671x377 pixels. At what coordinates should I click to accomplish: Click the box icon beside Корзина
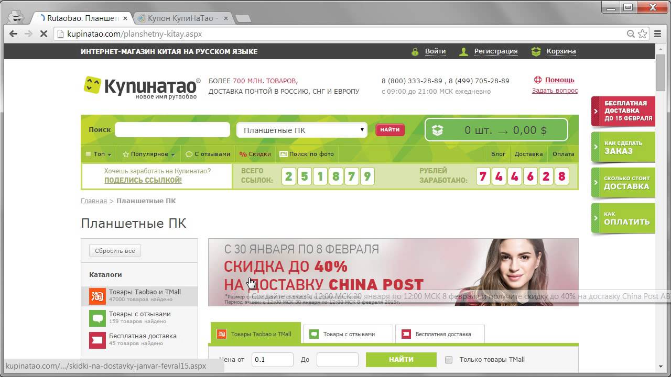coord(536,52)
